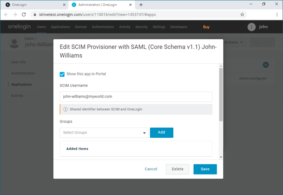This screenshot has height=195, width=283.
Task: Toggle Show this app in Portal checkbox
Action: [62, 74]
